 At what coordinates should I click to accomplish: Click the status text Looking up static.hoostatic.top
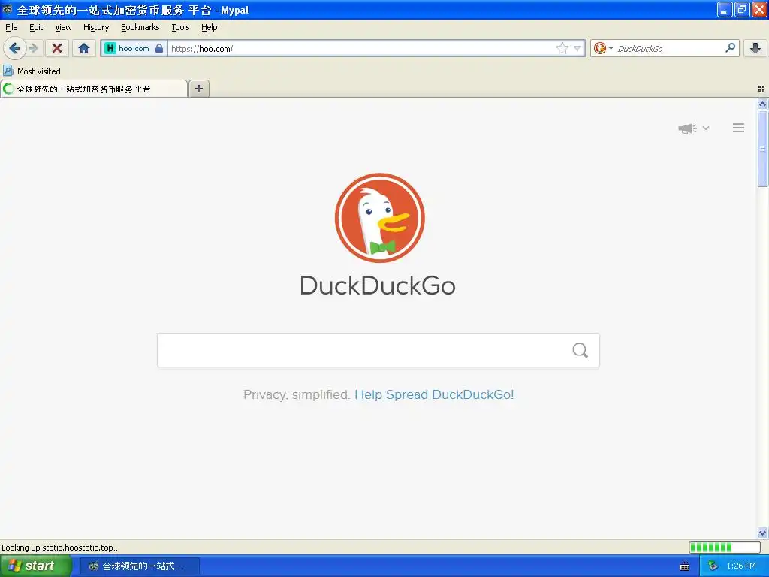pyautogui.click(x=61, y=548)
